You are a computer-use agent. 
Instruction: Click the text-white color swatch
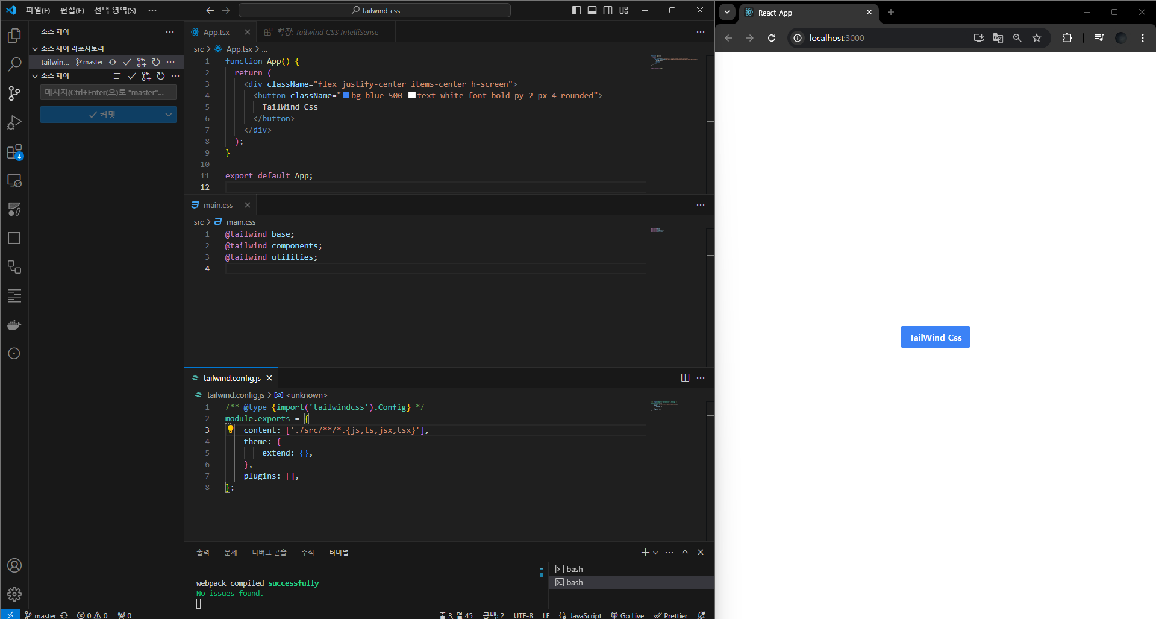pyautogui.click(x=412, y=95)
